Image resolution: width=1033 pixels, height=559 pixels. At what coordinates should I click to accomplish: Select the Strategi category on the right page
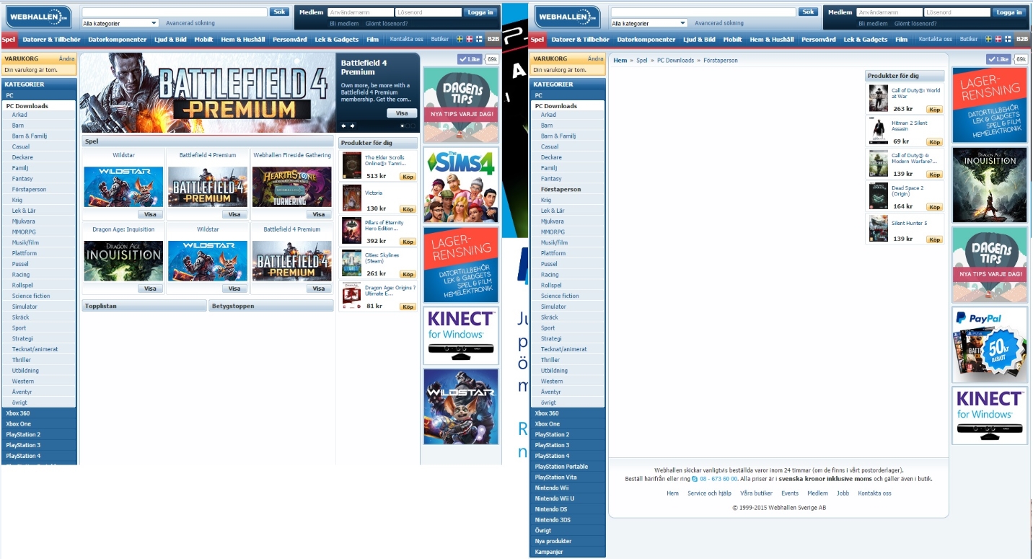click(551, 338)
